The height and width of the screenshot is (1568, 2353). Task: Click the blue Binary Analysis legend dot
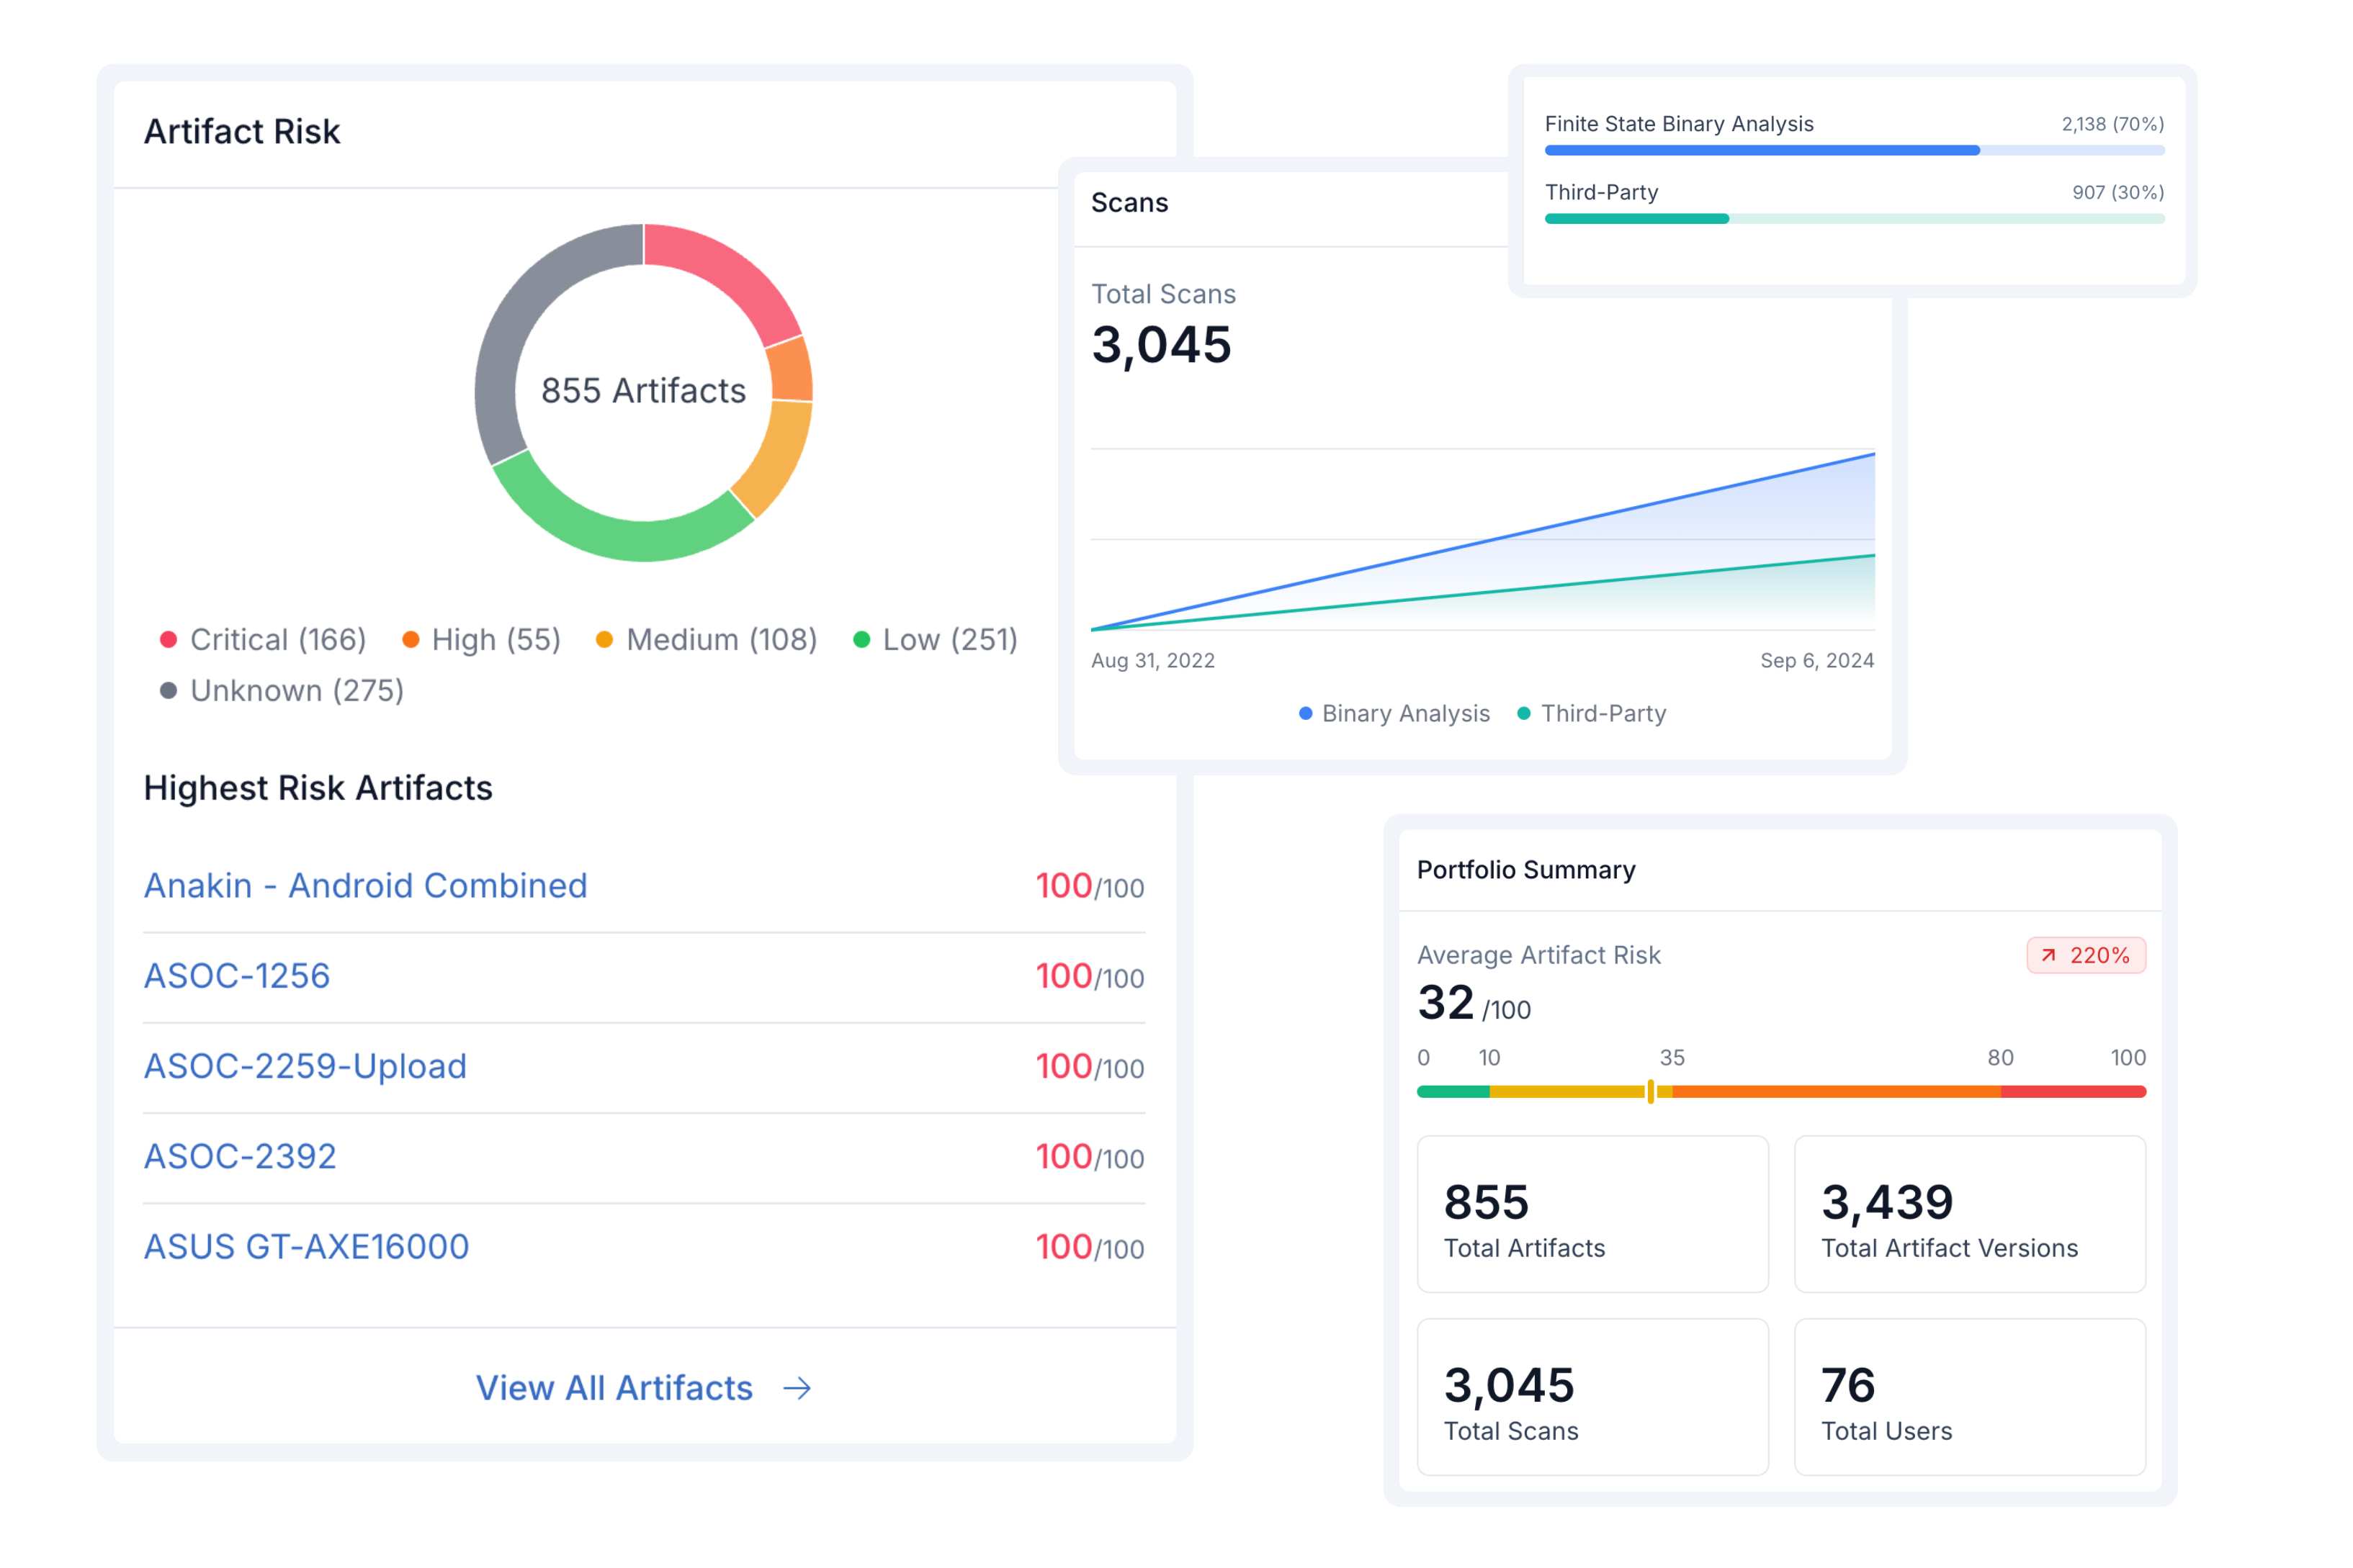click(x=1306, y=714)
